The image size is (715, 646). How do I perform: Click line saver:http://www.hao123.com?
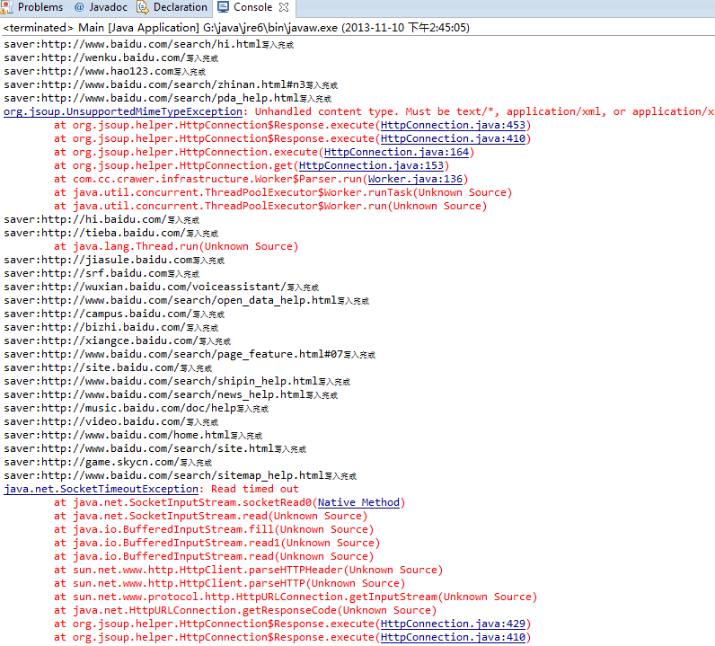pyautogui.click(x=104, y=71)
